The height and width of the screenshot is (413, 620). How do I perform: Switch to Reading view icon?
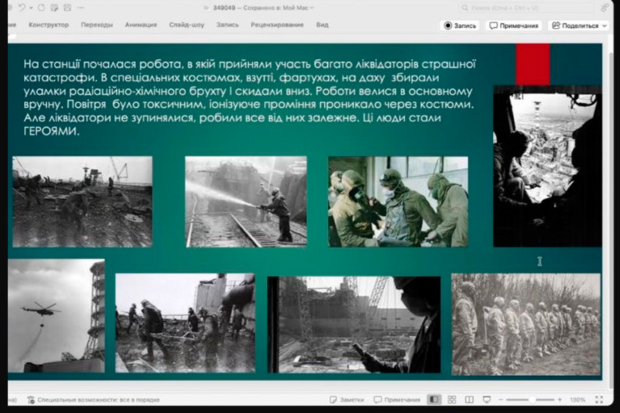click(469, 400)
